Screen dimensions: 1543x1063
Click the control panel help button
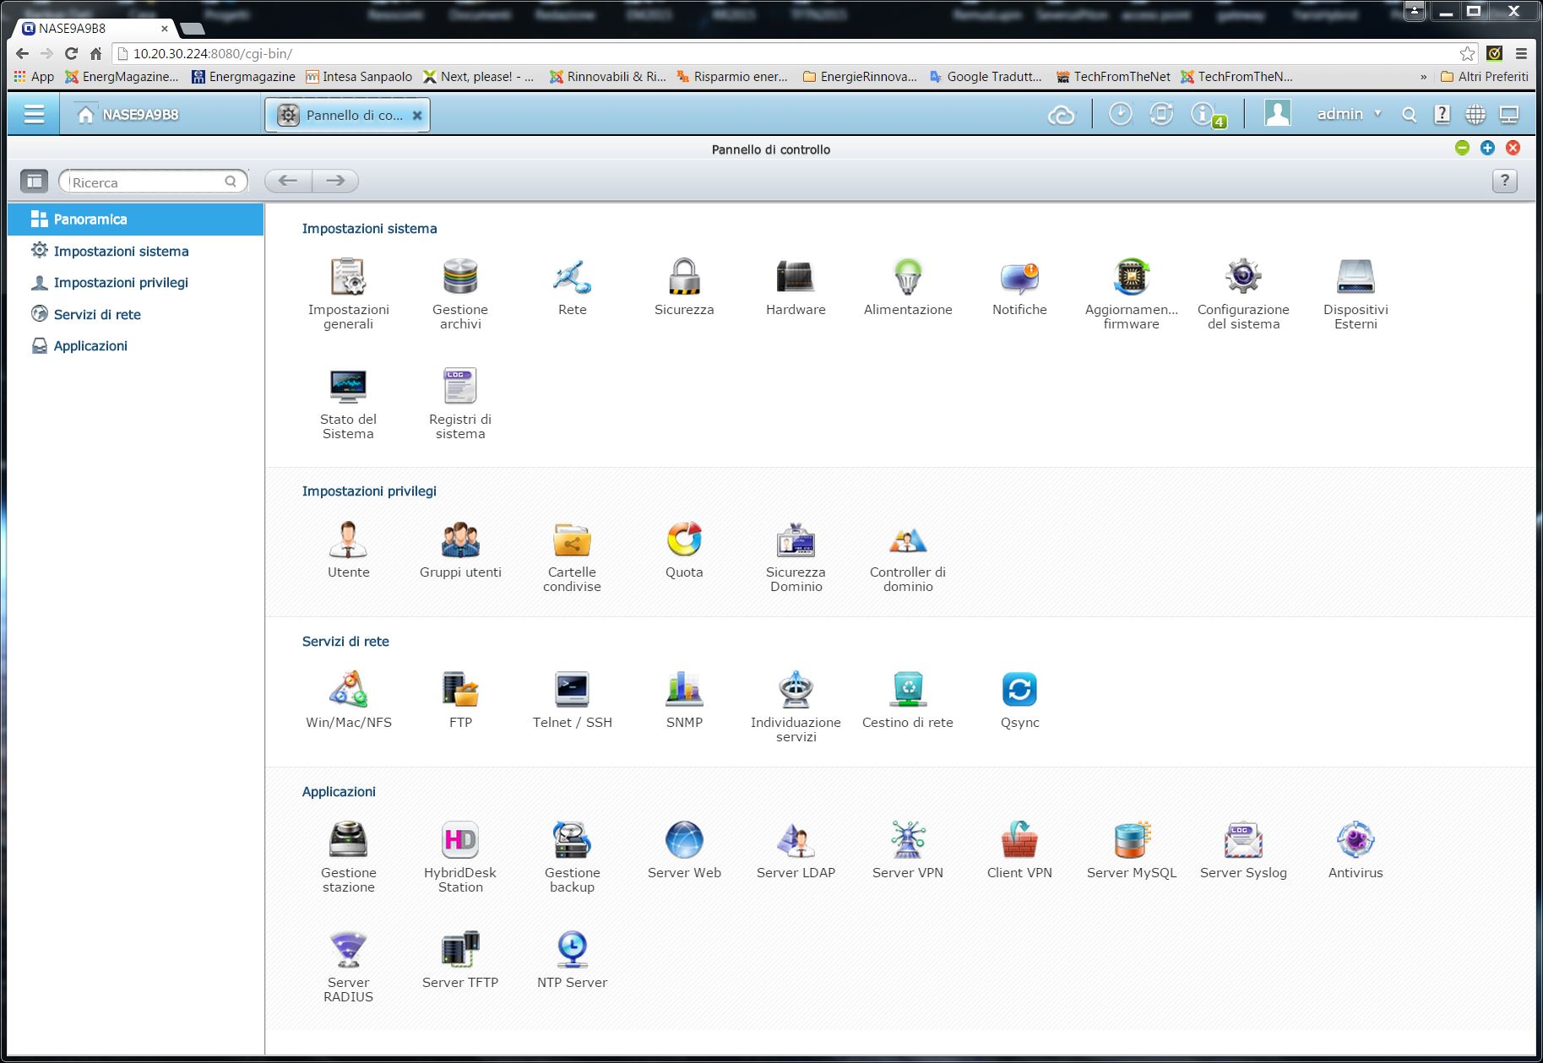[1504, 181]
